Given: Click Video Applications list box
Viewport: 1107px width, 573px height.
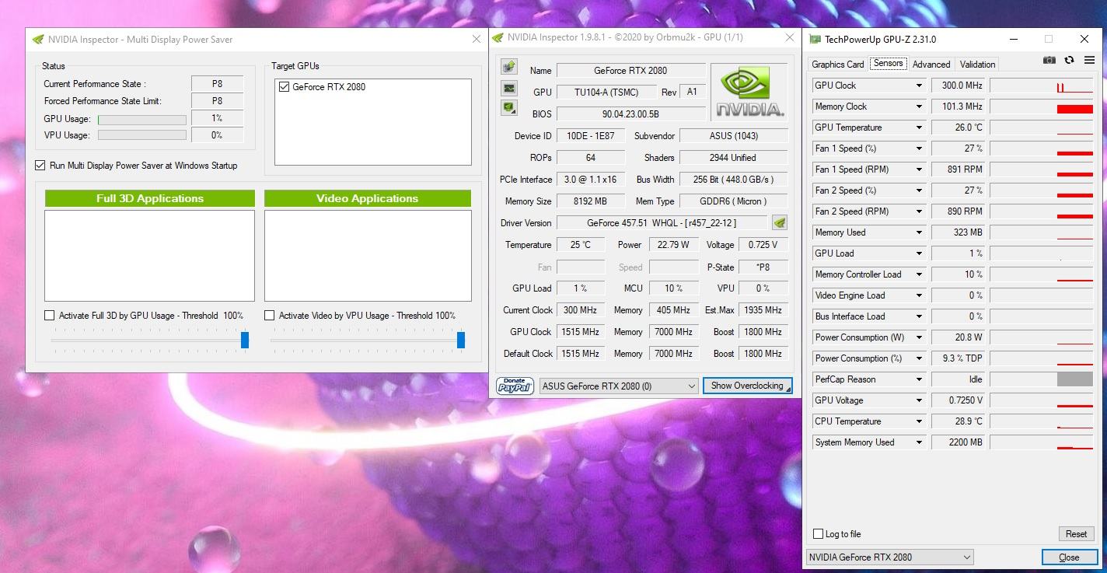Looking at the screenshot, I should (x=368, y=256).
